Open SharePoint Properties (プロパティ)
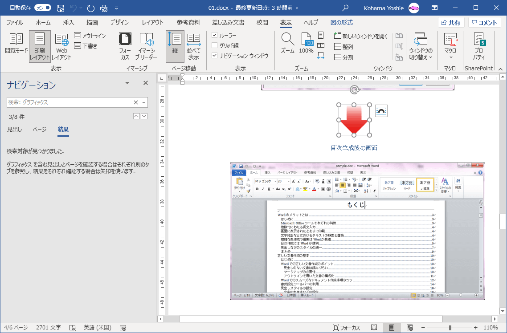Screen dimensions: 507x333 [x=479, y=46]
